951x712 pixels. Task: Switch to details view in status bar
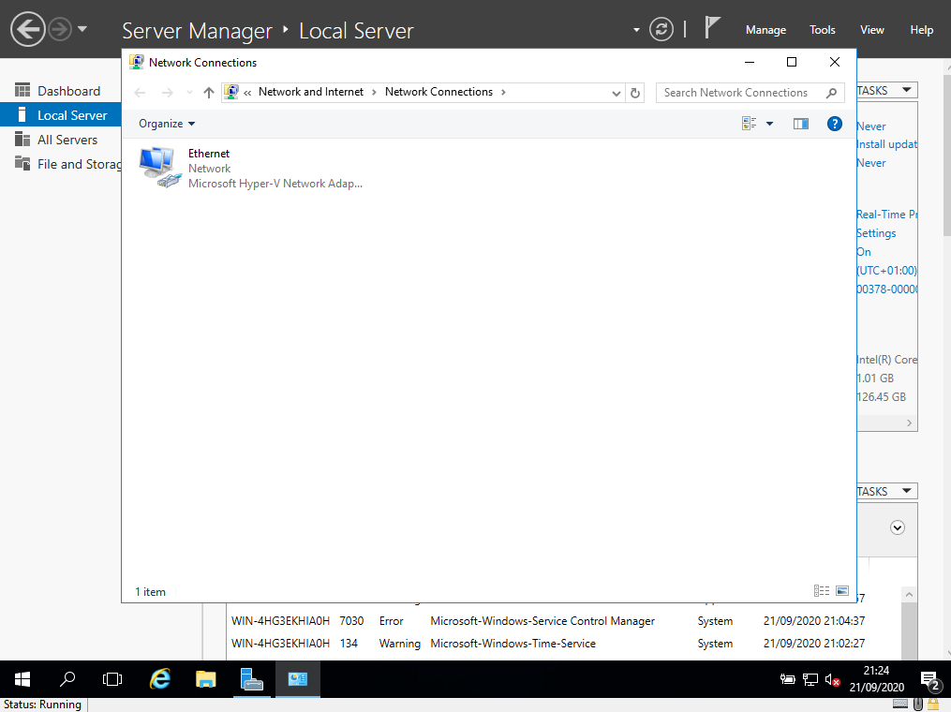click(x=821, y=591)
